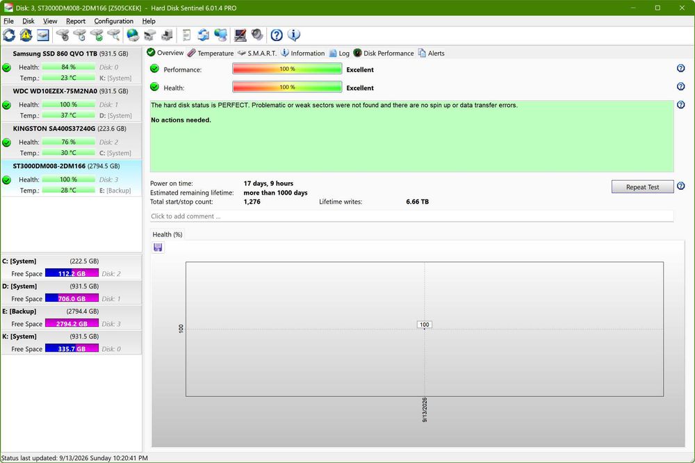Click the green check icon of WDC disk
Image resolution: width=695 pixels, height=463 pixels.
pos(7,105)
